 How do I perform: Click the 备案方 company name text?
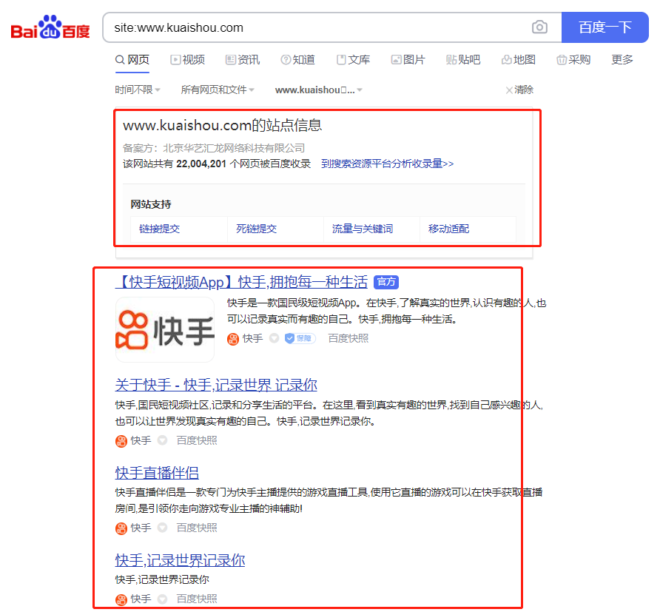coord(234,148)
